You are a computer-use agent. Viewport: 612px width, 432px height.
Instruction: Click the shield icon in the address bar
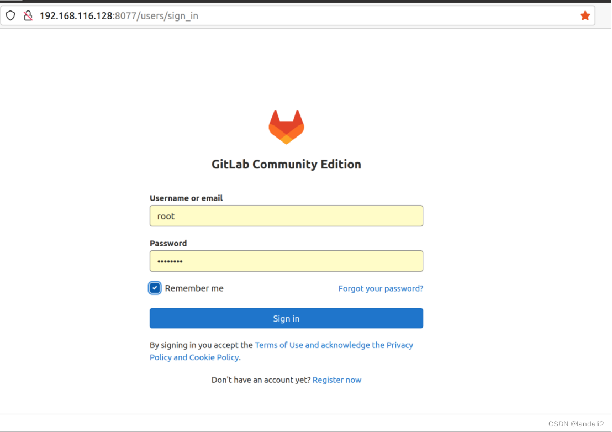coord(10,15)
